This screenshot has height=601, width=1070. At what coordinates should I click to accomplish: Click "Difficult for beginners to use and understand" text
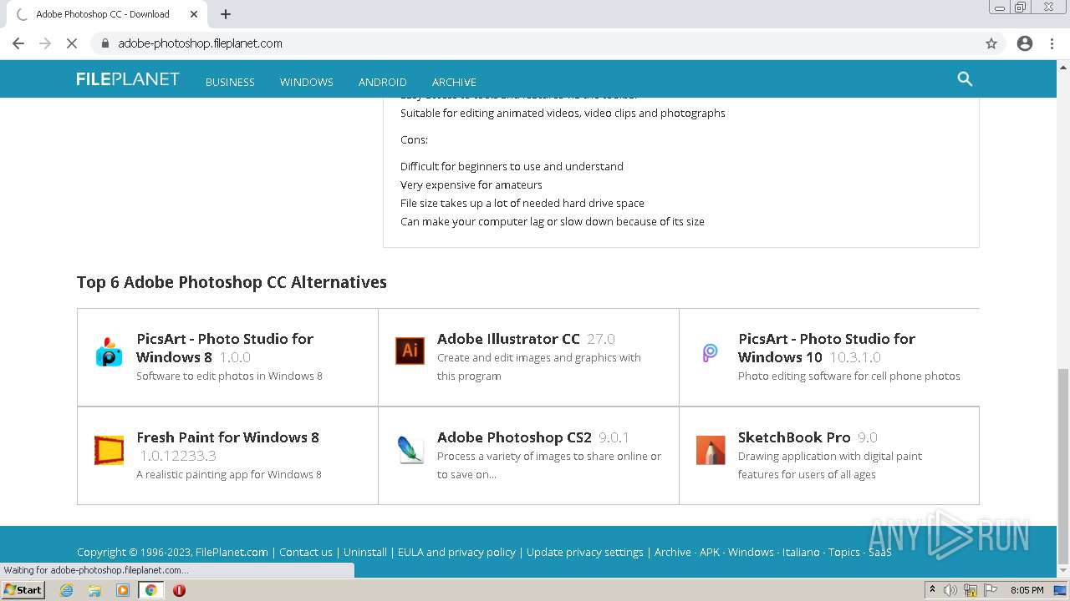512,166
